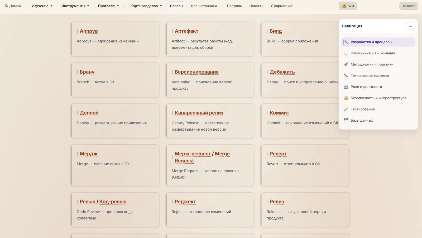Open the Дебажить term link
This screenshot has height=238, width=422.
(282, 72)
